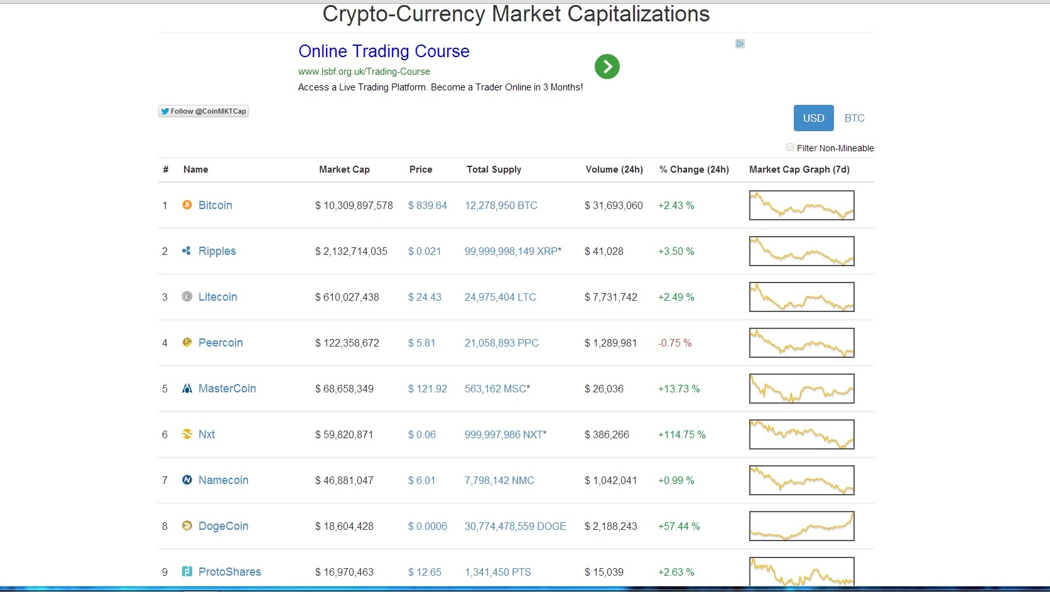
Task: Click the Ripples logo icon
Action: point(187,250)
